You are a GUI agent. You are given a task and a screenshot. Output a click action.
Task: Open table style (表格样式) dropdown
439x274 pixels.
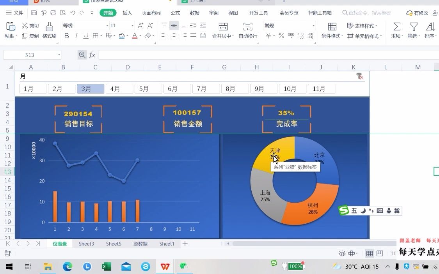(x=362, y=26)
